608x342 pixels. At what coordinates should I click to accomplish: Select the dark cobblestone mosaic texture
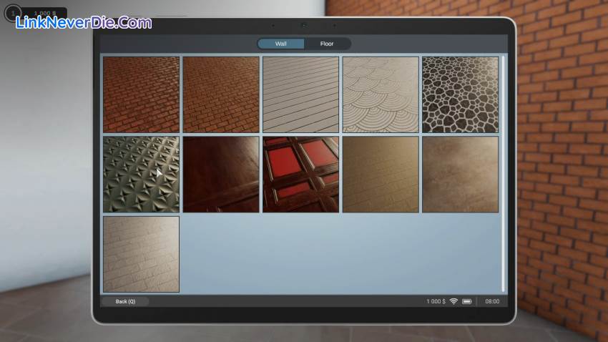point(460,94)
